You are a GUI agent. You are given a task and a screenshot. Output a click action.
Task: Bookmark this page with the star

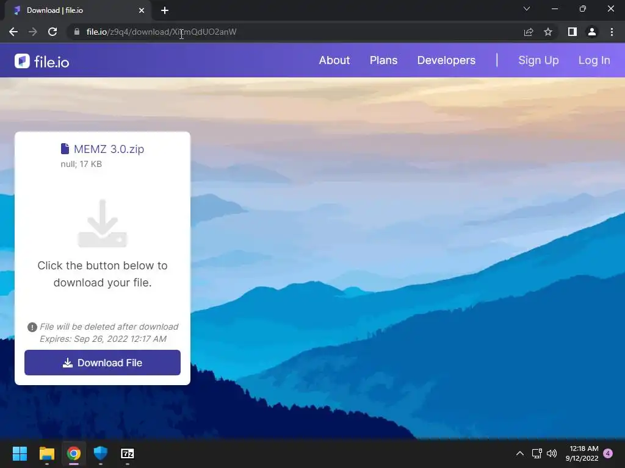click(548, 32)
